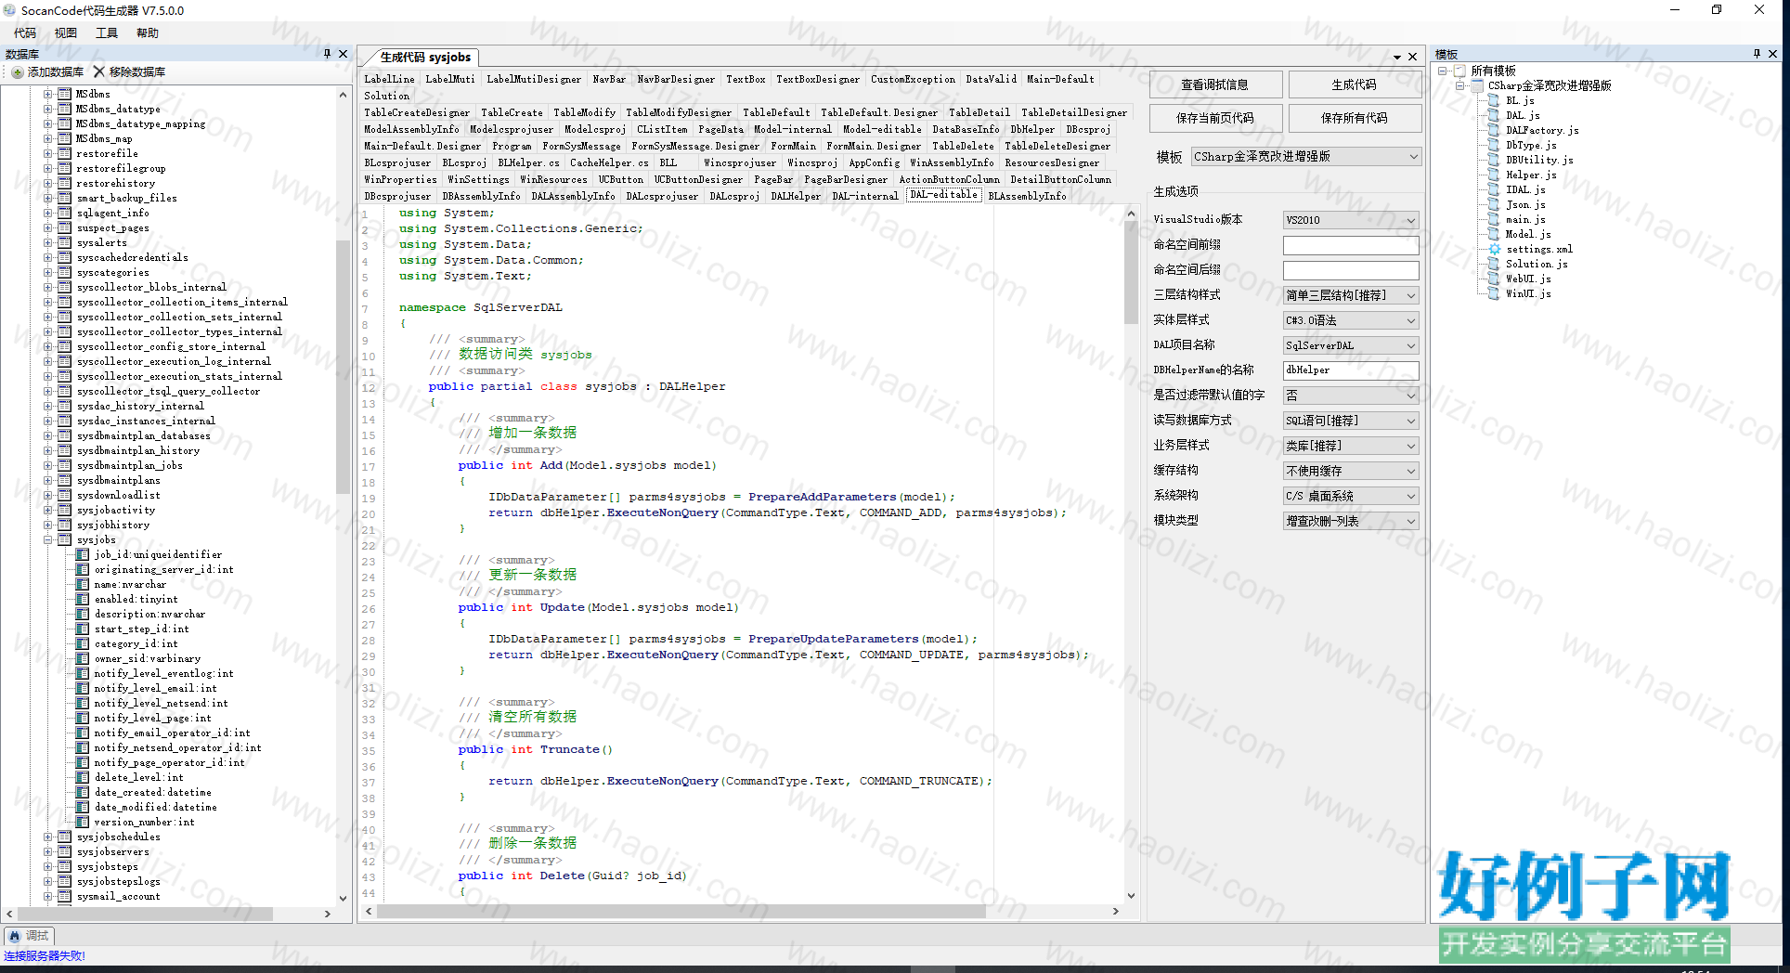Open the 视图 menu
Image resolution: width=1790 pixels, height=973 pixels.
pyautogui.click(x=66, y=32)
